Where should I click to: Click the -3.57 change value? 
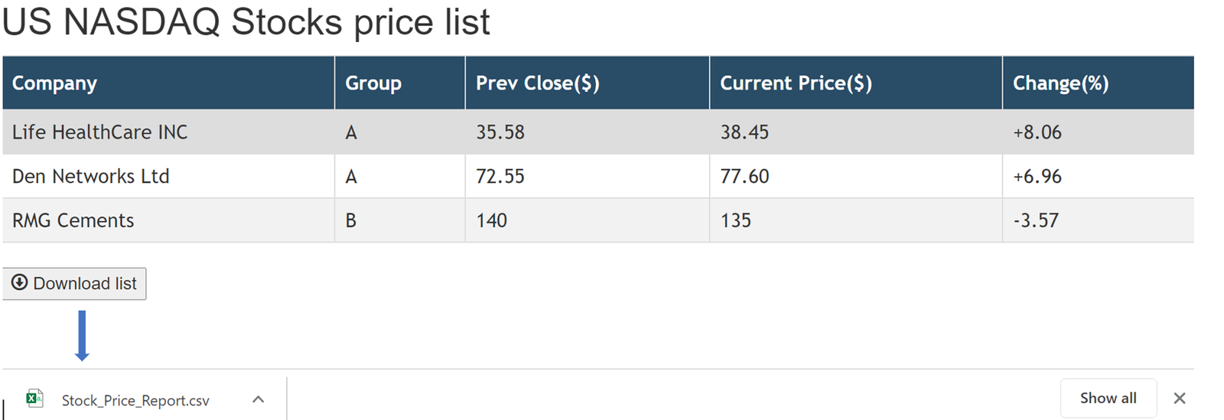(x=1036, y=221)
